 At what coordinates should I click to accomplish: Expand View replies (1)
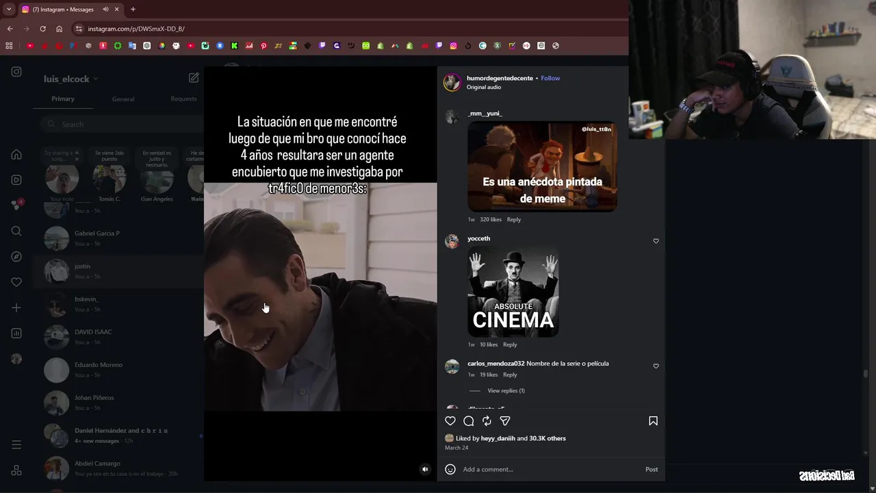click(x=506, y=390)
